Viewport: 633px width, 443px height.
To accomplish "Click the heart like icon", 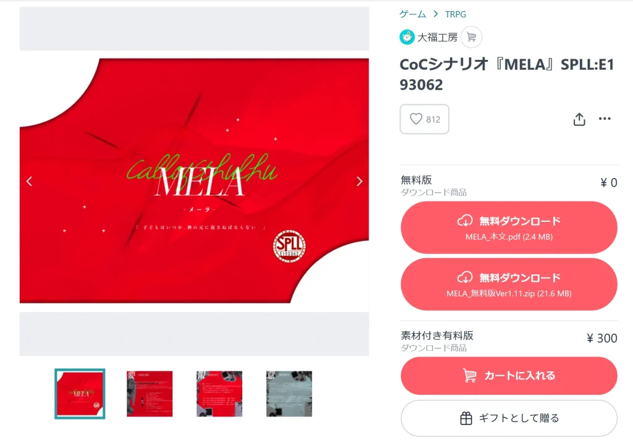I will pyautogui.click(x=416, y=119).
